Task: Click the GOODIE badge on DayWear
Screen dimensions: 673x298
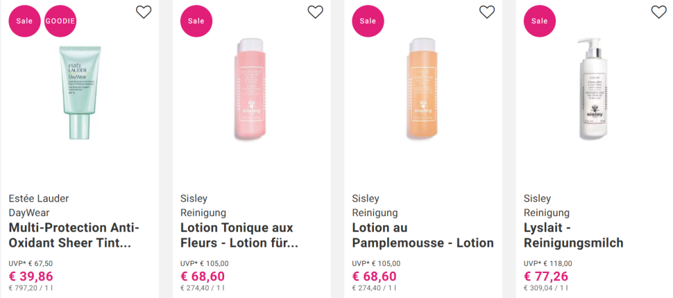Action: [x=60, y=21]
